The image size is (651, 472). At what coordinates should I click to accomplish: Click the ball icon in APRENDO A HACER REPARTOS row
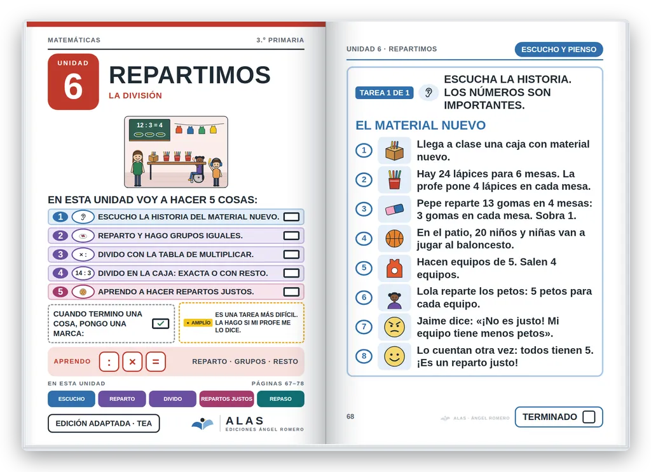tap(83, 292)
